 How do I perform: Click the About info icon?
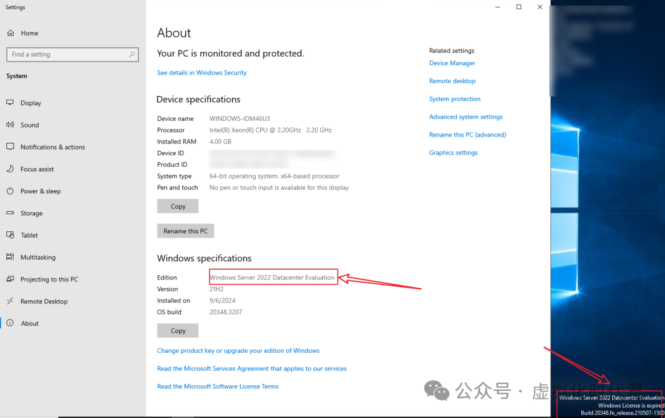pos(10,323)
